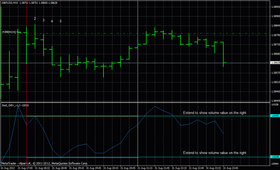This screenshot has height=170, width=280.
Task: Click the '31 Aug 23:45' time axis label
Action: click(x=231, y=168)
